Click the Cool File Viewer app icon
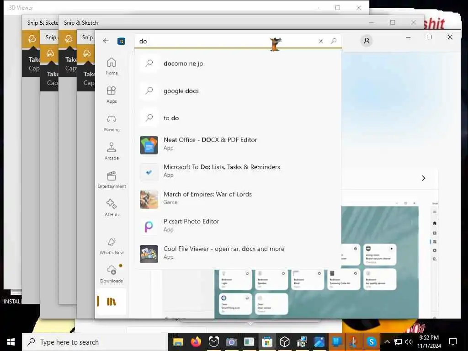The image size is (468, 351). 149,254
